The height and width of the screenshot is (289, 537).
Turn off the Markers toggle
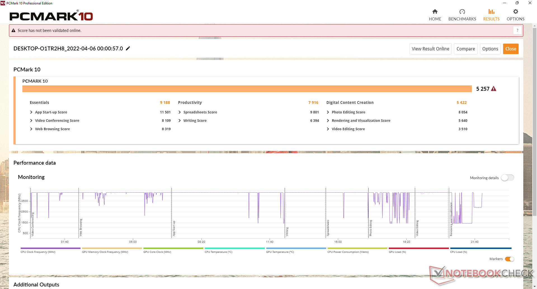click(509, 259)
